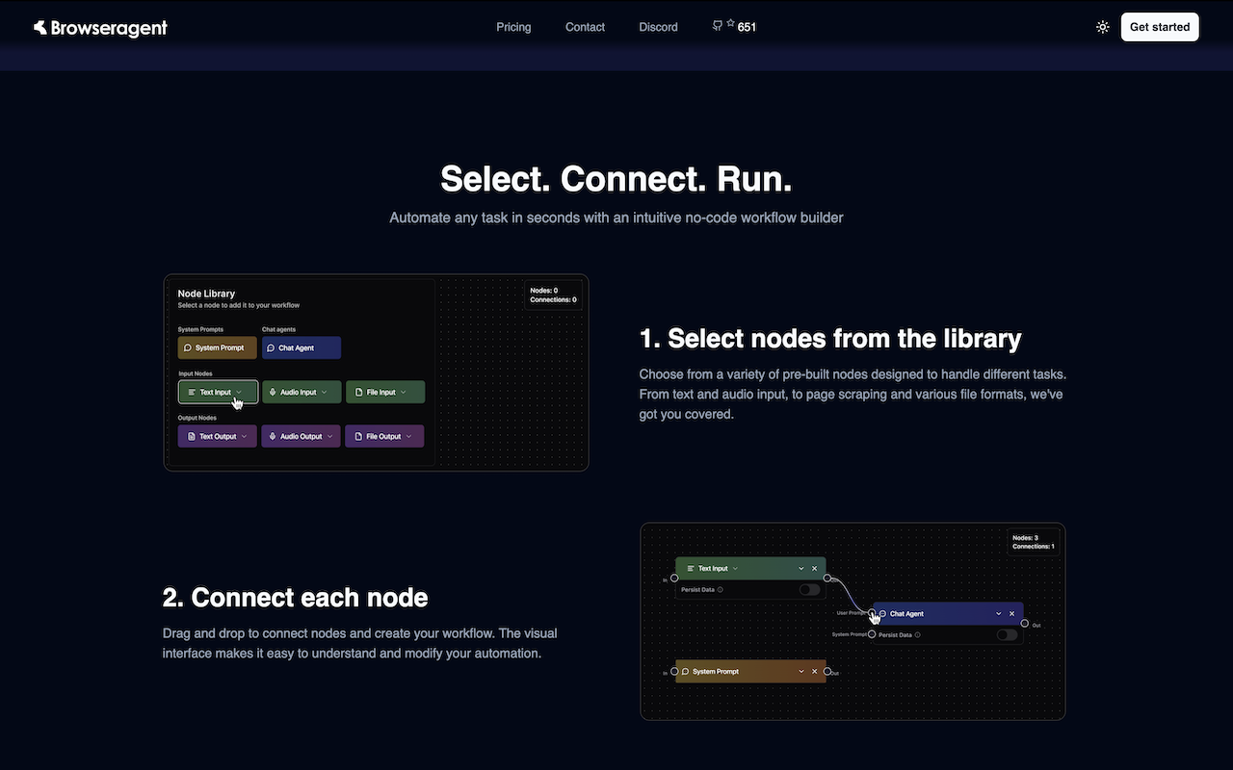Enable Persist Data on Text Input node
The image size is (1233, 770).
coord(809,590)
